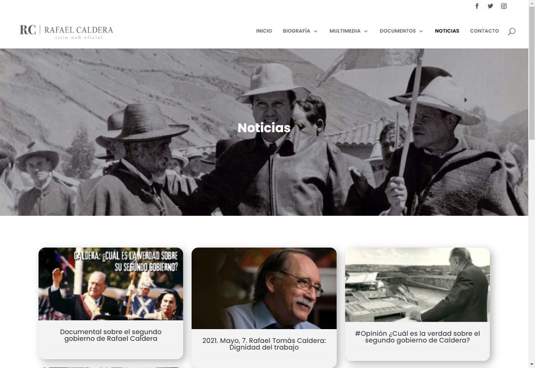
Task: Click the Rafael Caldera site logo
Action: 67,31
